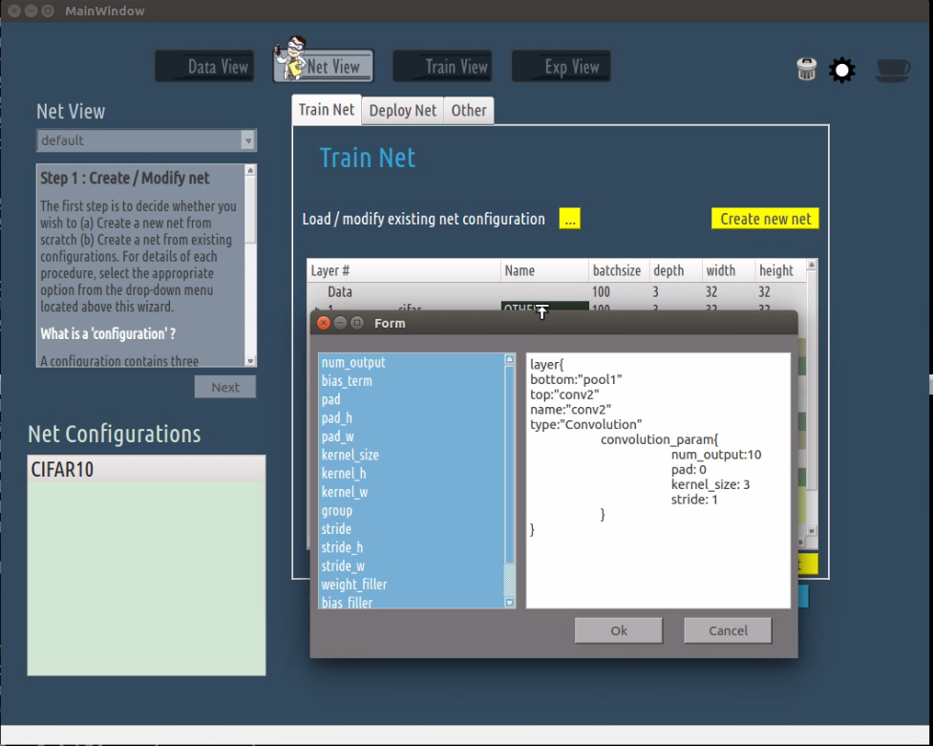933x746 pixels.
Task: Click the Next button in wizard
Action: click(x=225, y=387)
